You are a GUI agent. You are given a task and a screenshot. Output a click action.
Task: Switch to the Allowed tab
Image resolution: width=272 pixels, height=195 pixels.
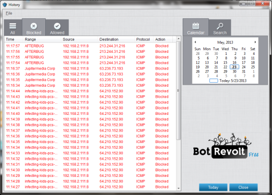pos(57,28)
